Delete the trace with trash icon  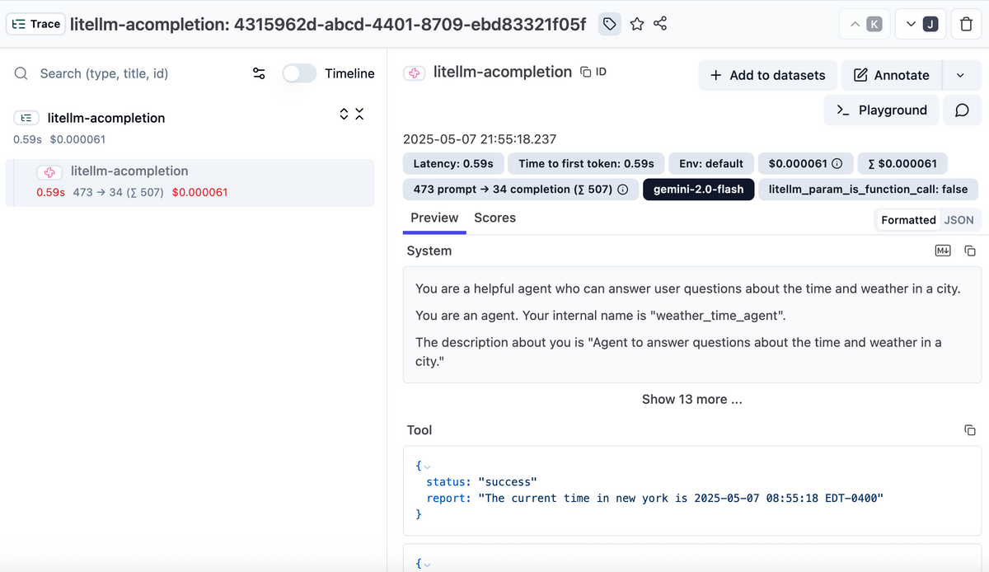pyautogui.click(x=966, y=25)
